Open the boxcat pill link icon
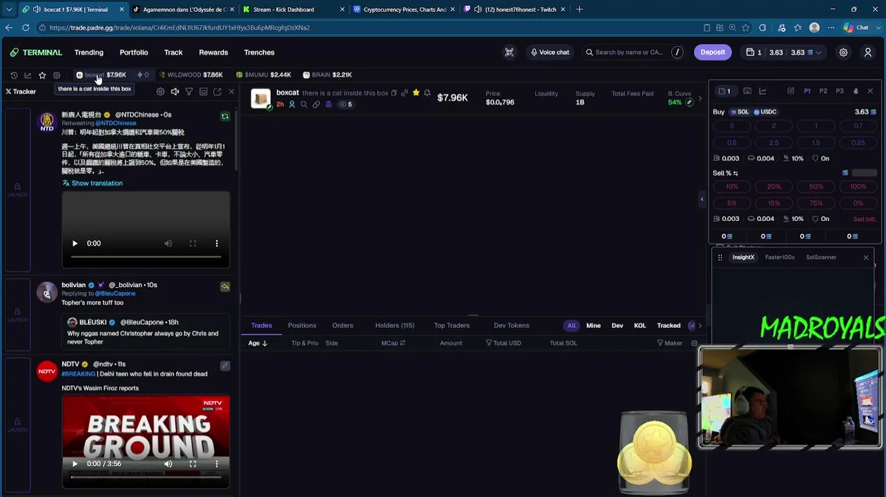Viewport: 886px width, 497px height. coord(316,105)
